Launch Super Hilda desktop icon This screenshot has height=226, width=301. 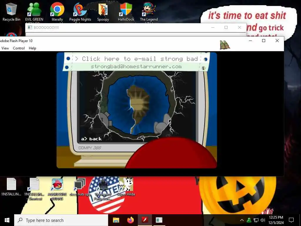pyautogui.click(x=126, y=187)
